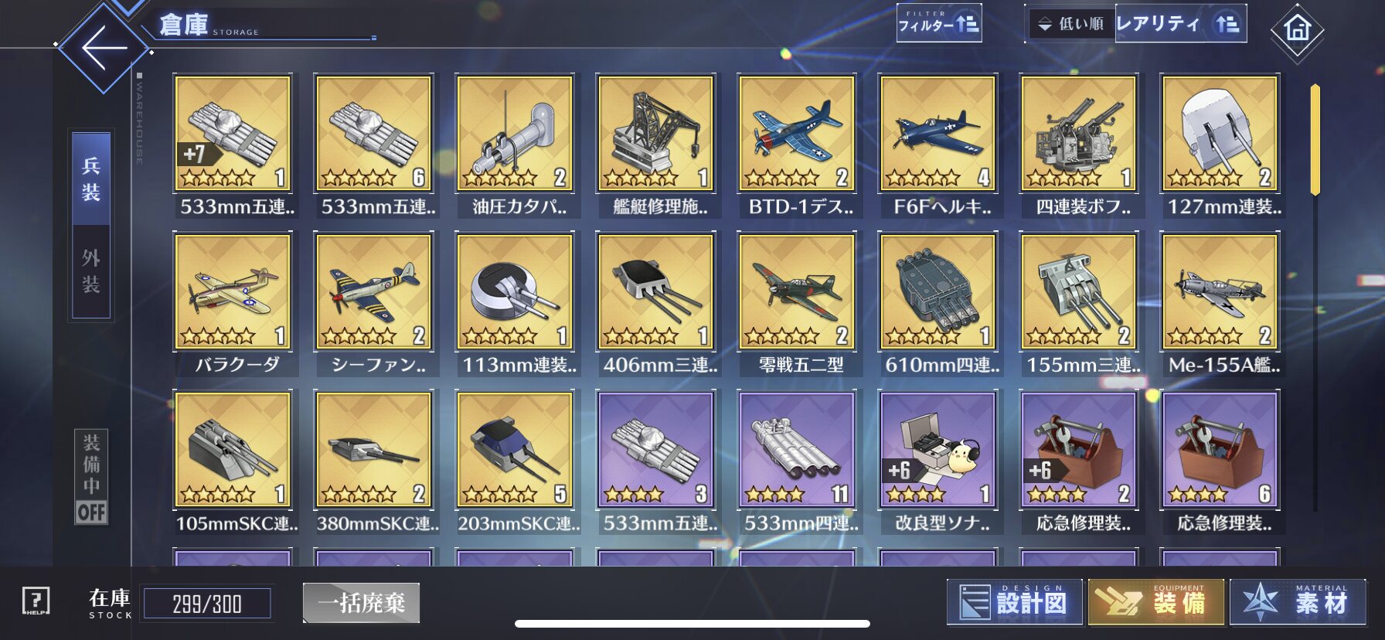Select the improved sonar +6 item

point(938,461)
